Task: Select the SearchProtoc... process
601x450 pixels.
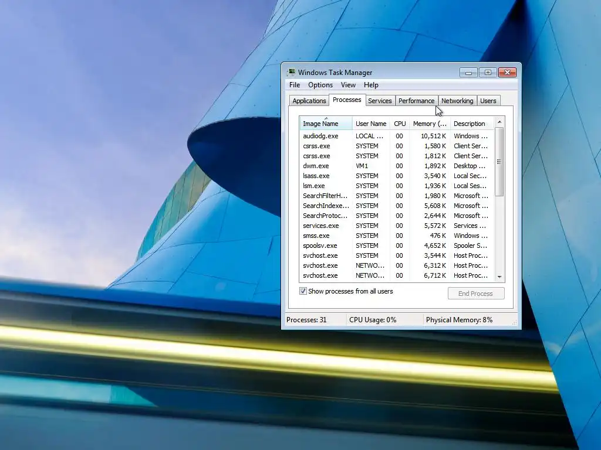Action: (396, 216)
